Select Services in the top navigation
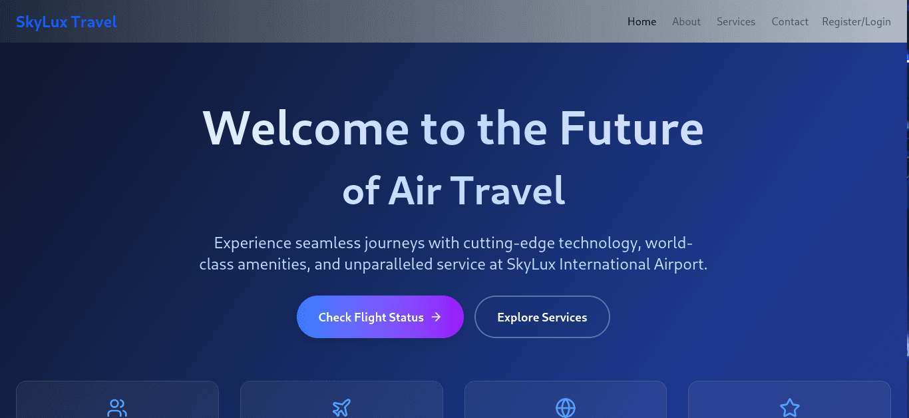 click(736, 21)
